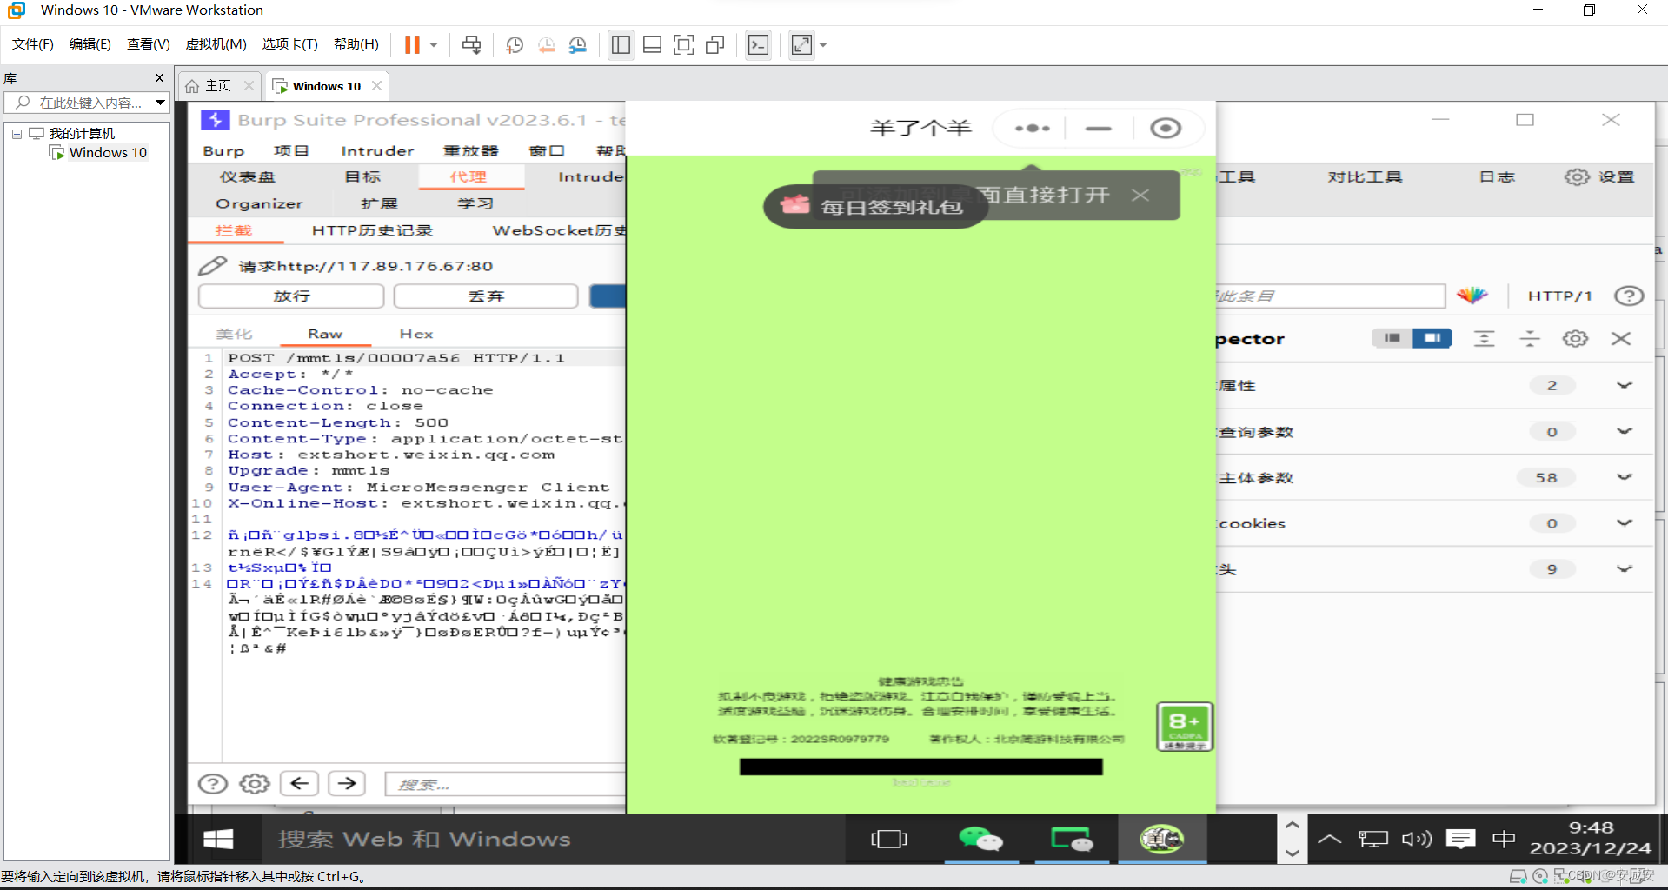Open the library search dropdown arrow
Image resolution: width=1668 pixels, height=890 pixels.
pyautogui.click(x=161, y=103)
